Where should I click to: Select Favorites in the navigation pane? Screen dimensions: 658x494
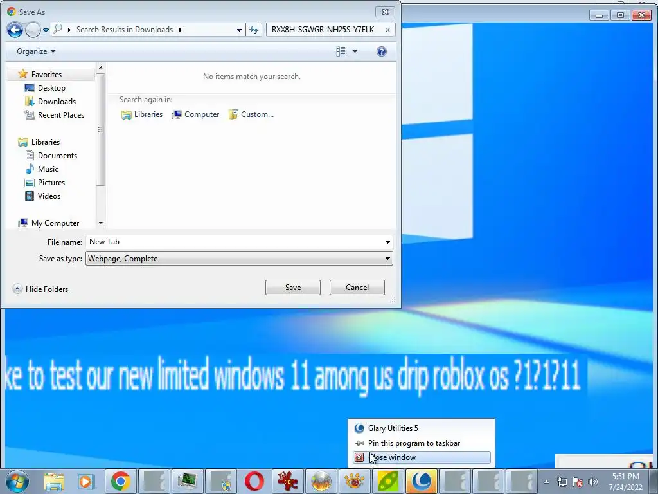pyautogui.click(x=46, y=75)
